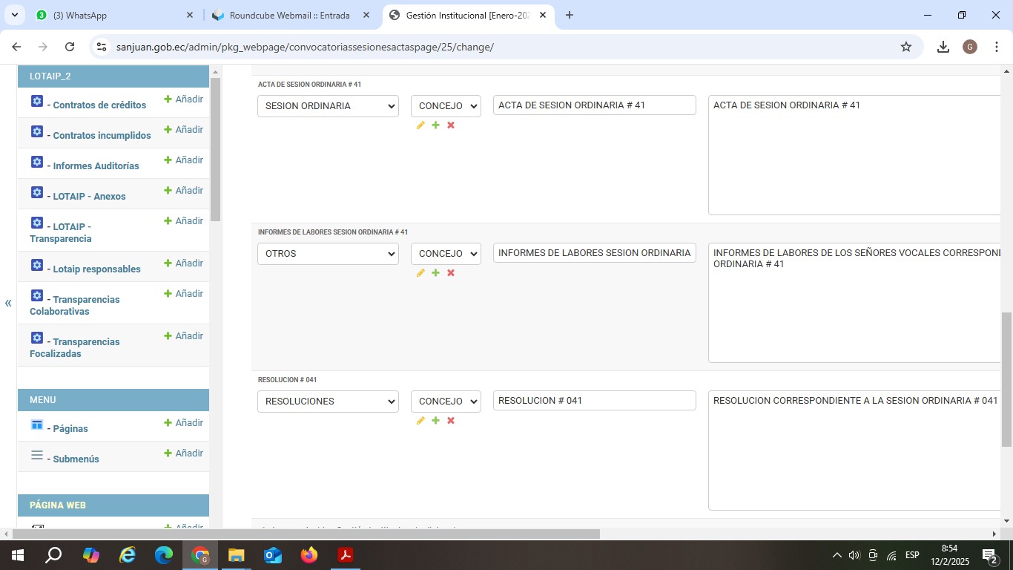Click the RESOLUCION # 041 title input field
The height and width of the screenshot is (570, 1013).
(x=594, y=401)
